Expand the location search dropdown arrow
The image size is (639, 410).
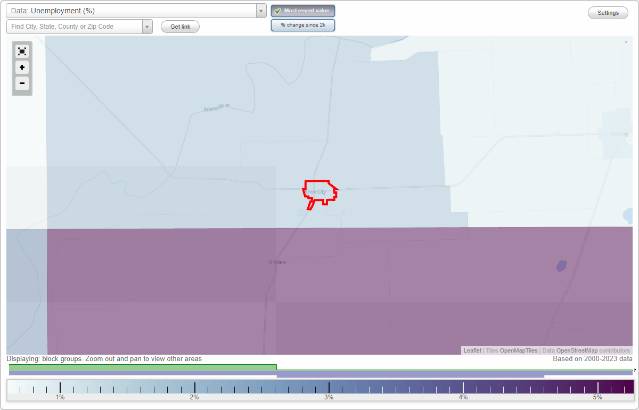[148, 27]
